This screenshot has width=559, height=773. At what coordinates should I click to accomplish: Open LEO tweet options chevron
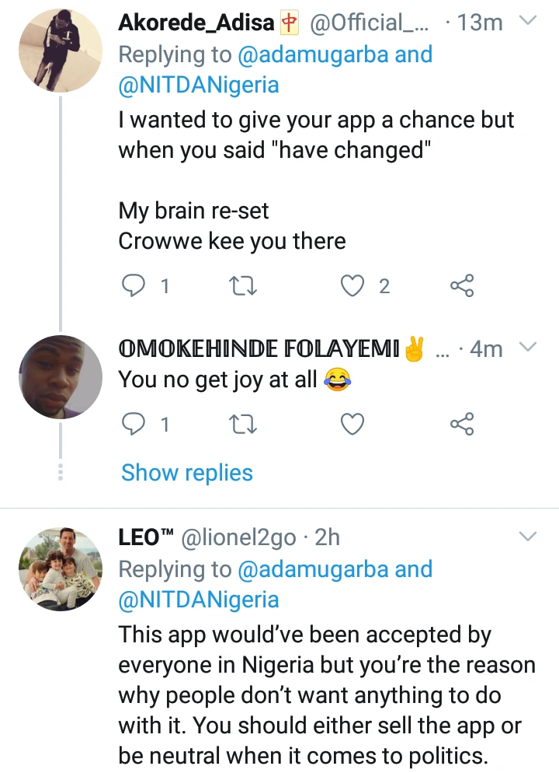click(527, 537)
